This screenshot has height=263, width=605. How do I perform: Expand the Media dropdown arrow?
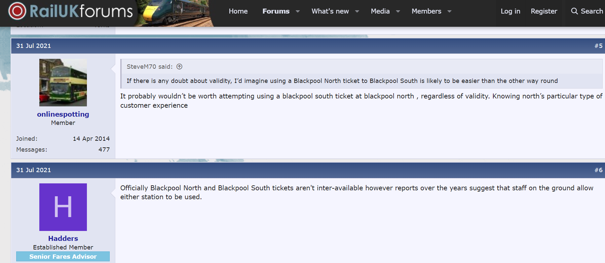click(x=398, y=12)
